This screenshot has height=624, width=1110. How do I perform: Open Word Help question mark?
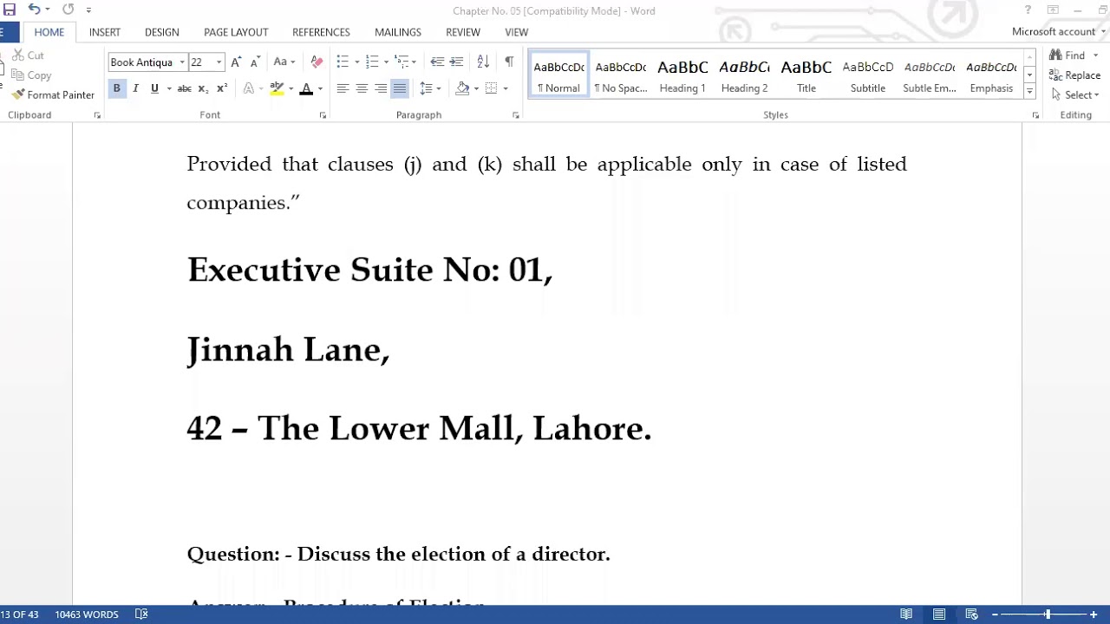(x=1028, y=10)
